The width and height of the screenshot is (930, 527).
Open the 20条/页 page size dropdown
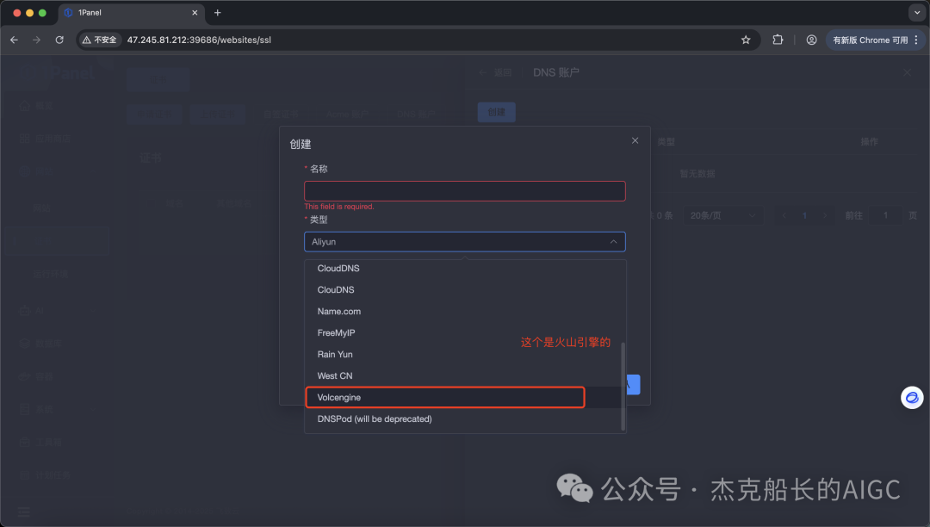pos(723,215)
